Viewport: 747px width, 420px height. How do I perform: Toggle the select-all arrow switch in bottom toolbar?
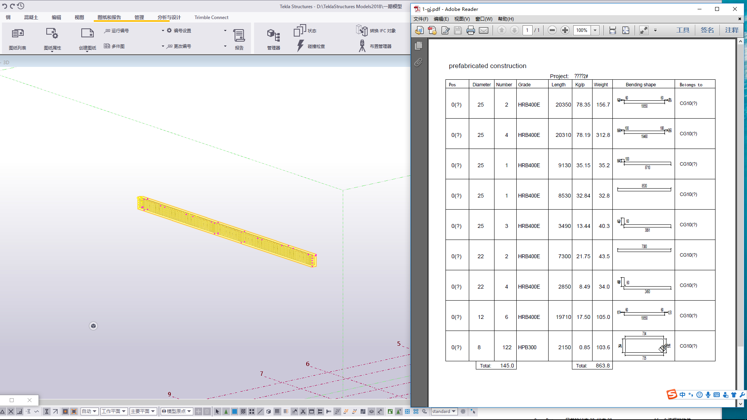tap(217, 411)
